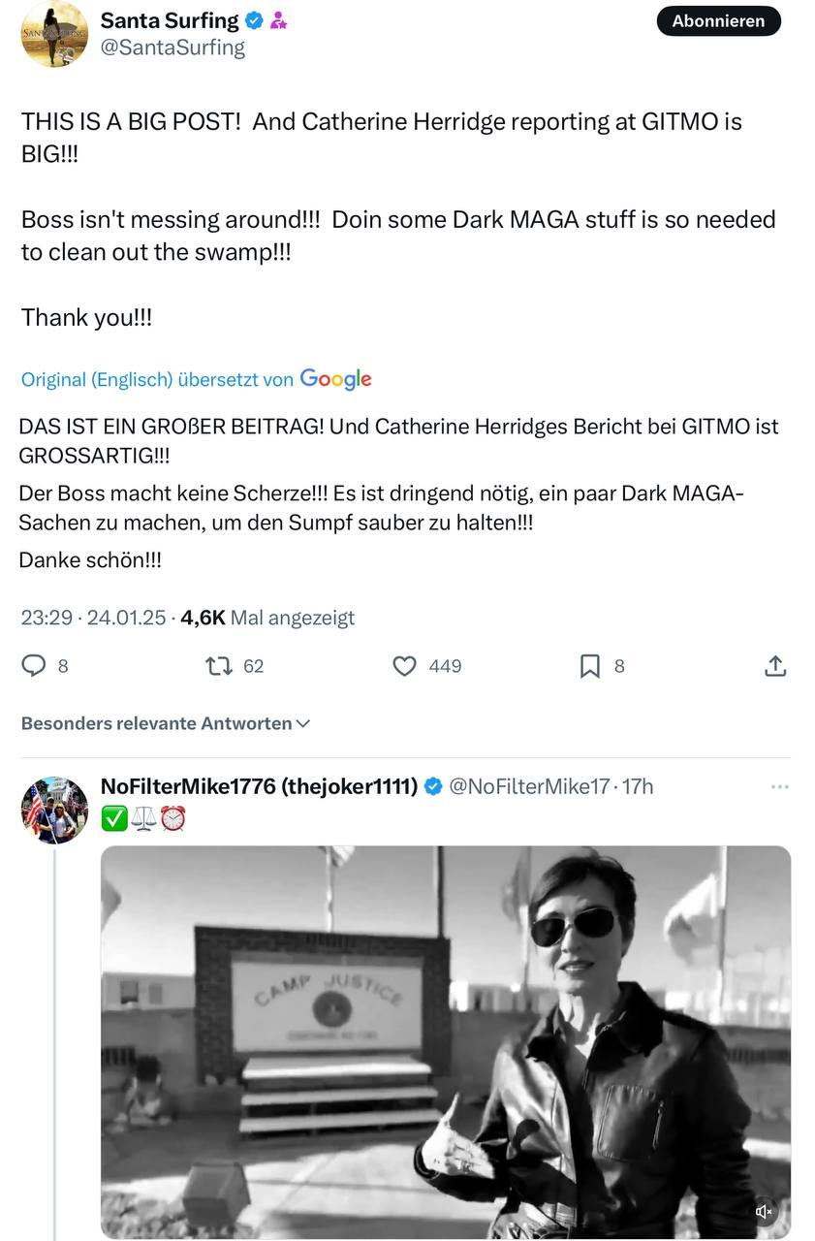The width and height of the screenshot is (815, 1241).
Task: Click Santa Surfing's blue verified badge
Action: (254, 20)
